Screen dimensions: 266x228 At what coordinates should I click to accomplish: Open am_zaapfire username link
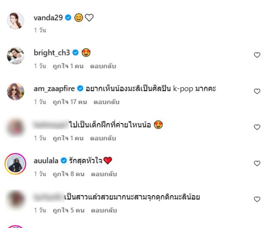(54, 89)
